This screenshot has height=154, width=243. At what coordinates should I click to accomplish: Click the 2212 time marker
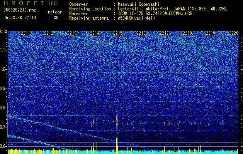click(49, 33)
